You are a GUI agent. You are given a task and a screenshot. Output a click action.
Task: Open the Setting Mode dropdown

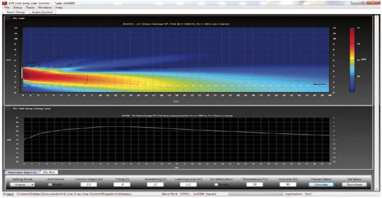coord(22,184)
